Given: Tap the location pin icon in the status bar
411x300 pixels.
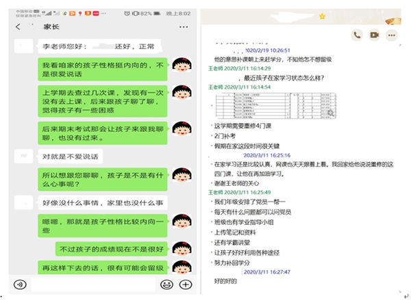Looking at the screenshot, I should (x=80, y=14).
